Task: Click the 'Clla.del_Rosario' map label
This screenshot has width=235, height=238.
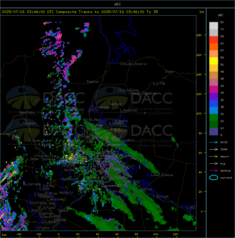Action: click(x=133, y=64)
